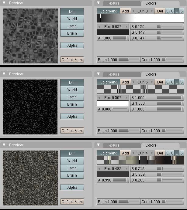The width and height of the screenshot is (187, 210).
Task: Collapse the top Texture/Colors panel triangle
Action: 99,3
